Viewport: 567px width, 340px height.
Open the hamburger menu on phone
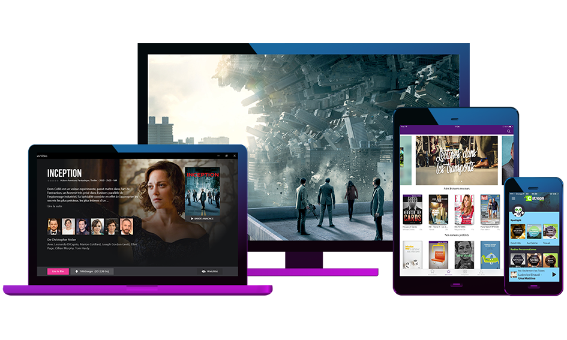tap(513, 198)
